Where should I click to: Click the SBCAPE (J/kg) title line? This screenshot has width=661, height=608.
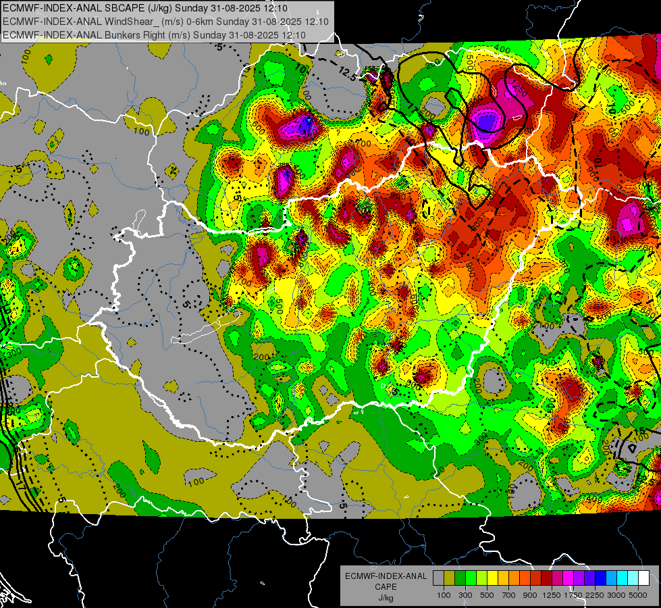145,8
